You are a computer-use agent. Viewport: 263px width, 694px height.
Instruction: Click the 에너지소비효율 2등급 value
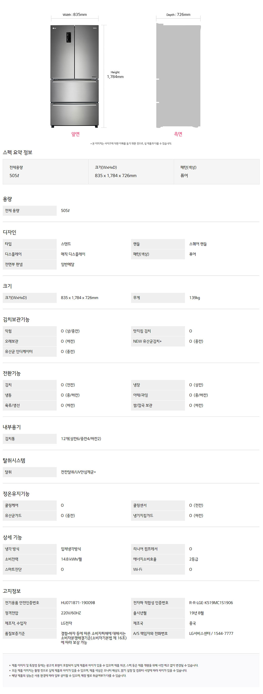point(194,559)
